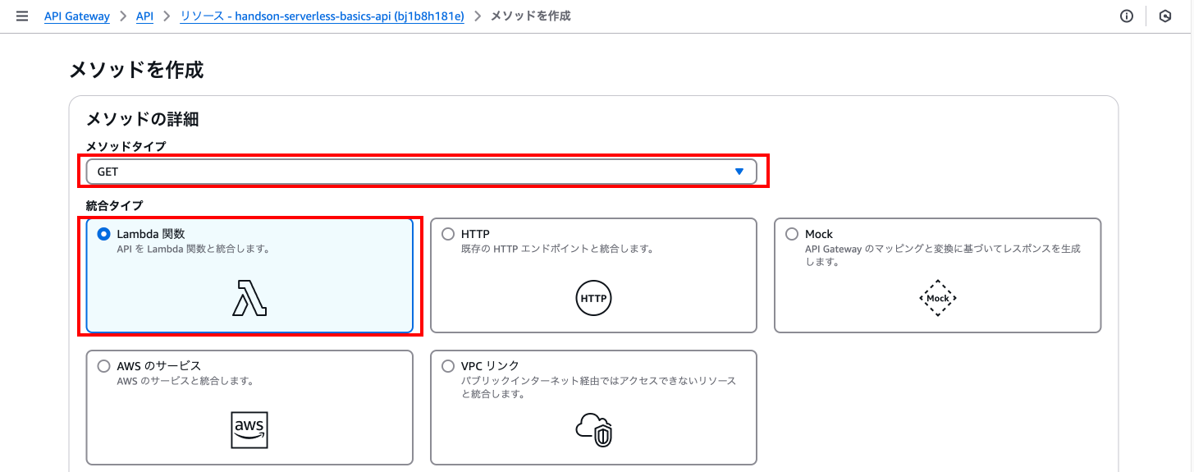Click the メソッドを作成 breadcrumb text
The width and height of the screenshot is (1194, 472).
coord(530,16)
